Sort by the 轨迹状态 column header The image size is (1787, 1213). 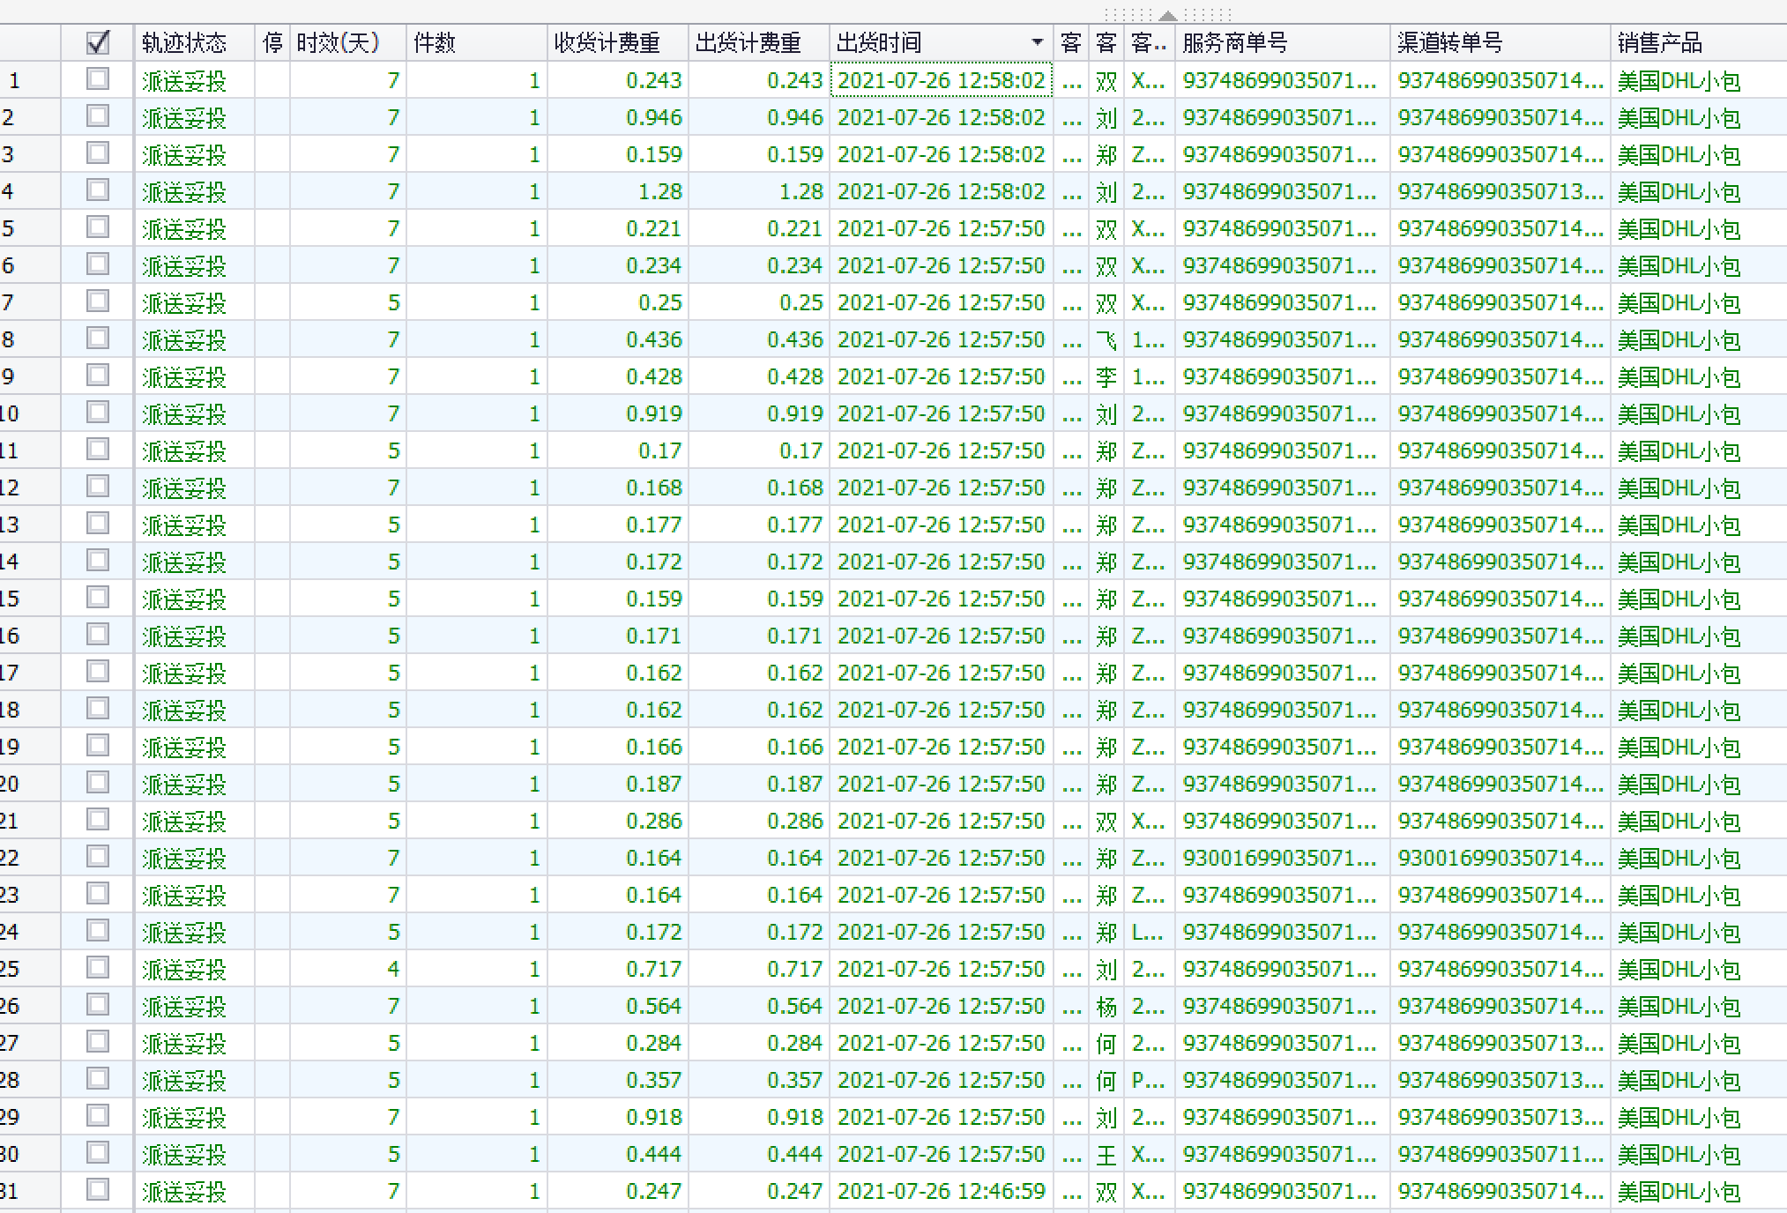coord(194,42)
